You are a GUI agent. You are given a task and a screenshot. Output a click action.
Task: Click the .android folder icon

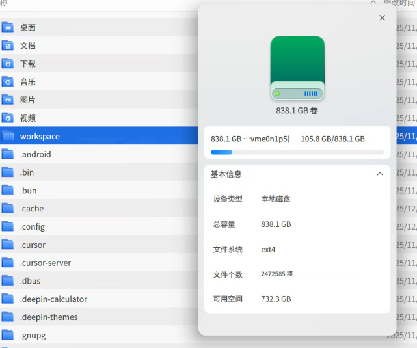(x=7, y=154)
